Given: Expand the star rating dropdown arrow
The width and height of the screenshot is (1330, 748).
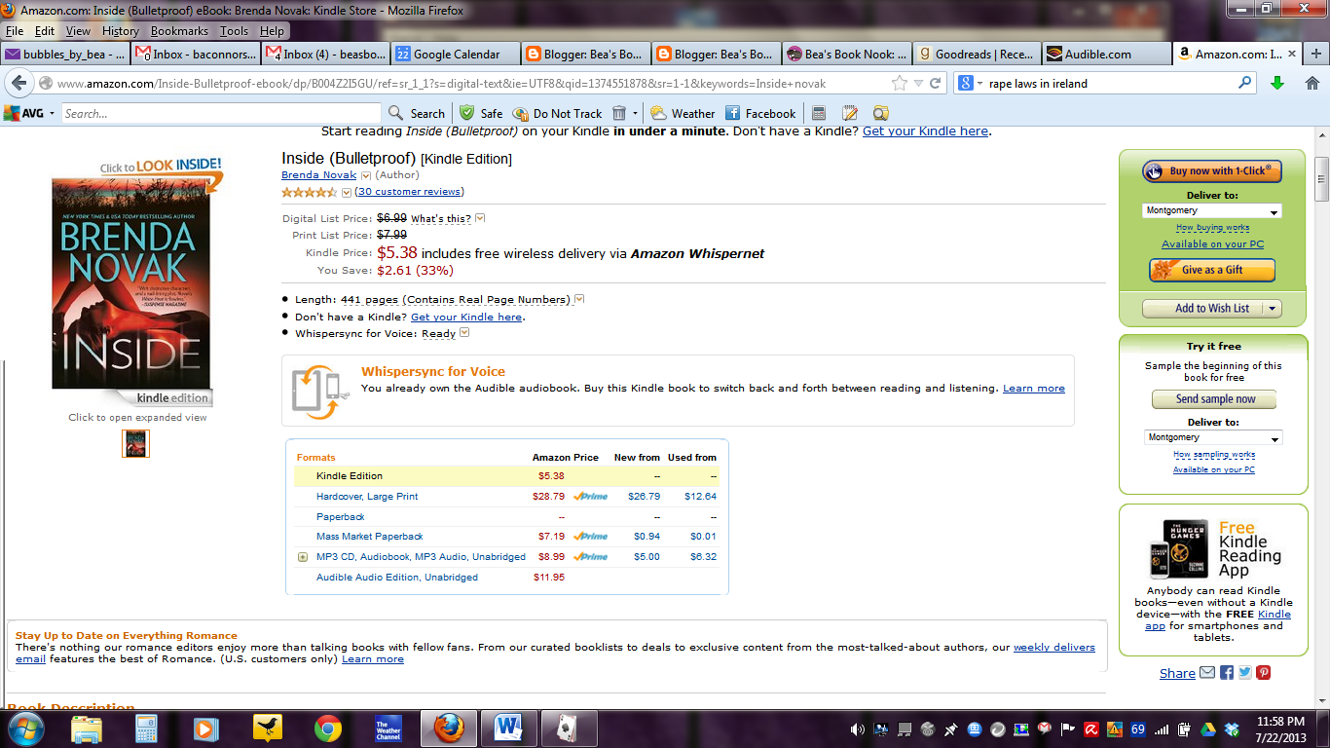Looking at the screenshot, I should pos(346,192).
